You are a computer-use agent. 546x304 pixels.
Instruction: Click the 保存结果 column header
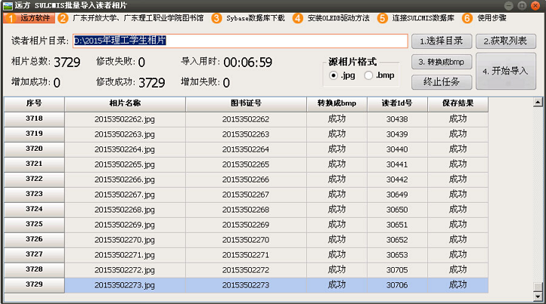pos(458,103)
